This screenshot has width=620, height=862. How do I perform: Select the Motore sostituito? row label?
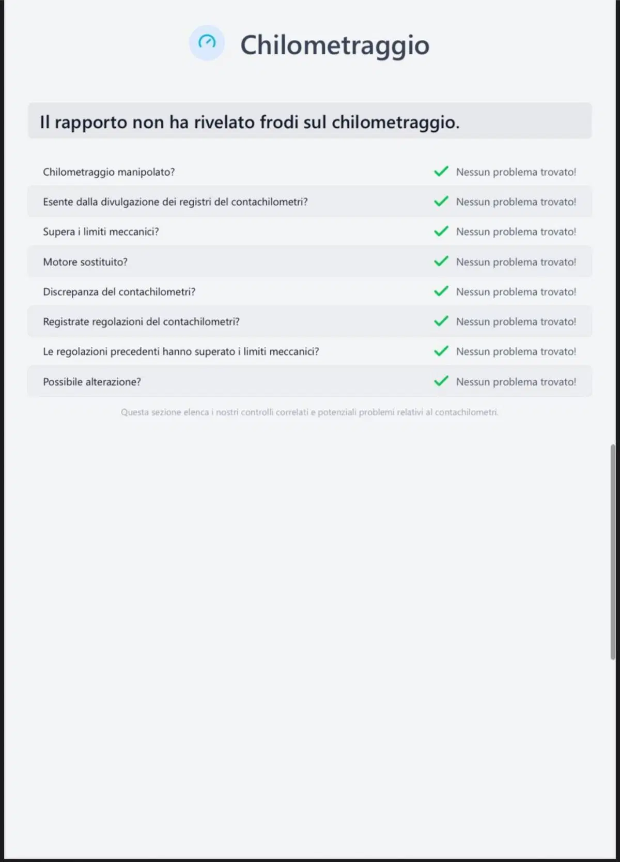[85, 262]
